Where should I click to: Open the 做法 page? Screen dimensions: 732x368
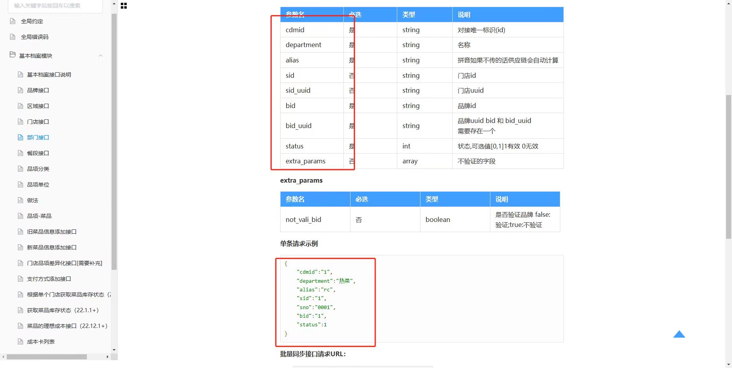tap(33, 200)
